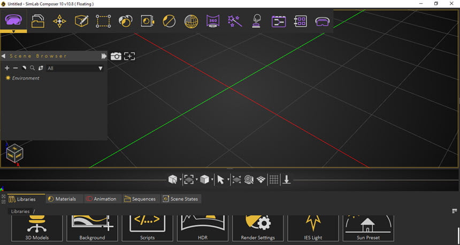460x245 pixels.
Task: Choose the dashed rectangle selection tool
Action: click(x=103, y=21)
